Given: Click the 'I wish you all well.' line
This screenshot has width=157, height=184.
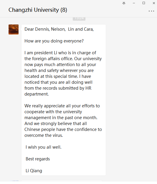Looking at the screenshot, I should (44, 147).
